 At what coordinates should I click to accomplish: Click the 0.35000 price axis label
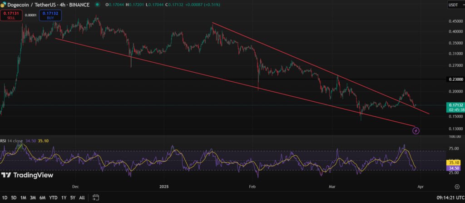(455, 43)
